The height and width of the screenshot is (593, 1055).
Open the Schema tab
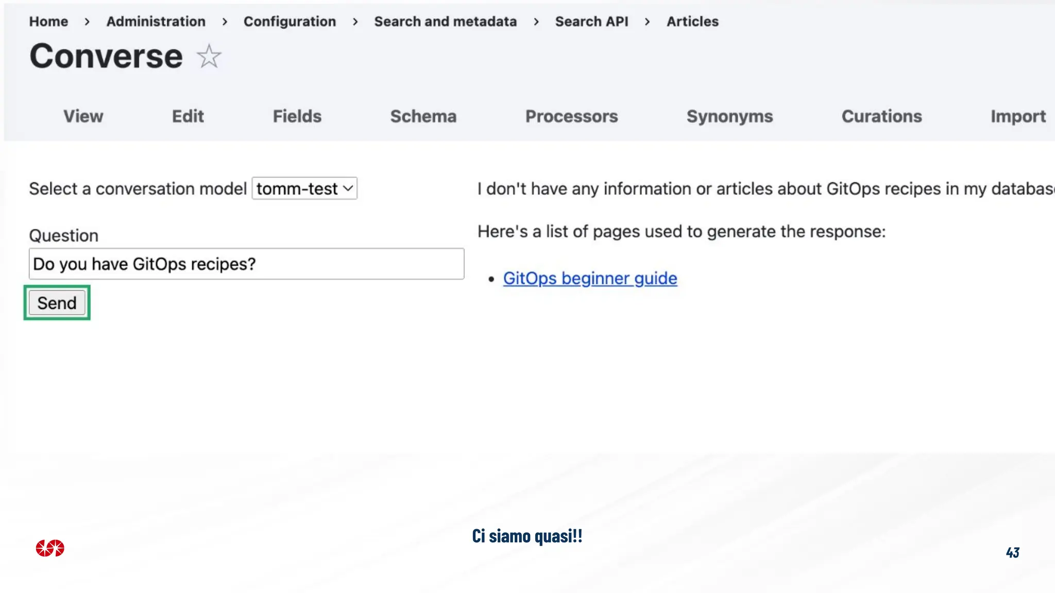(423, 116)
